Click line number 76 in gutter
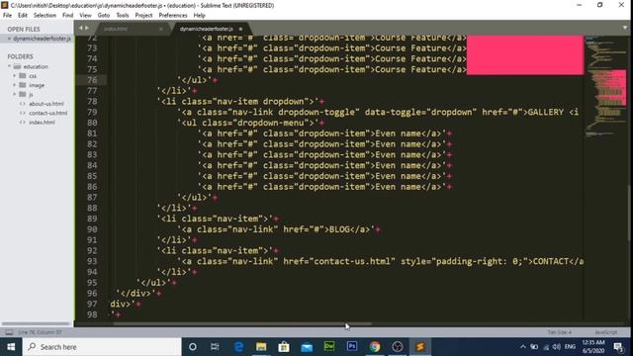Screen dimensions: 633x356 pos(92,80)
